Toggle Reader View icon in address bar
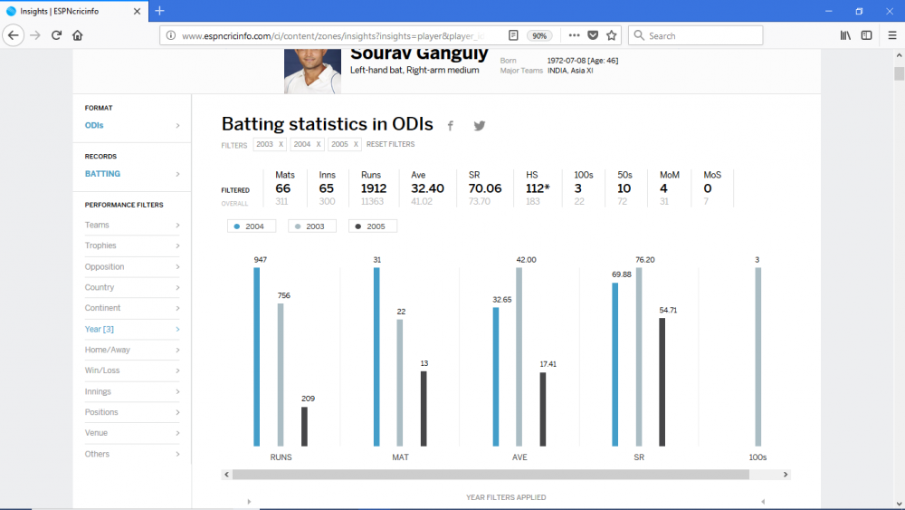 [x=513, y=35]
